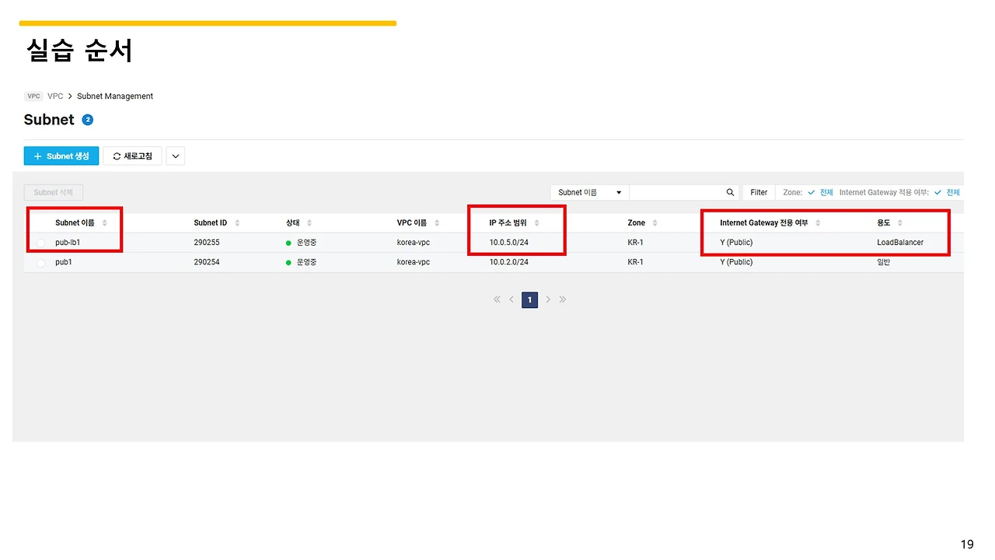Click IP range 10.0.5.0/24
The height and width of the screenshot is (560, 995).
(x=508, y=243)
